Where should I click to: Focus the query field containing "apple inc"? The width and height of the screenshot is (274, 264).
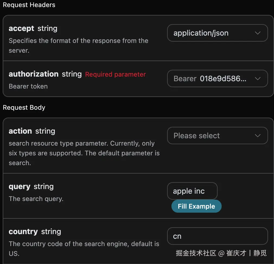(192, 191)
